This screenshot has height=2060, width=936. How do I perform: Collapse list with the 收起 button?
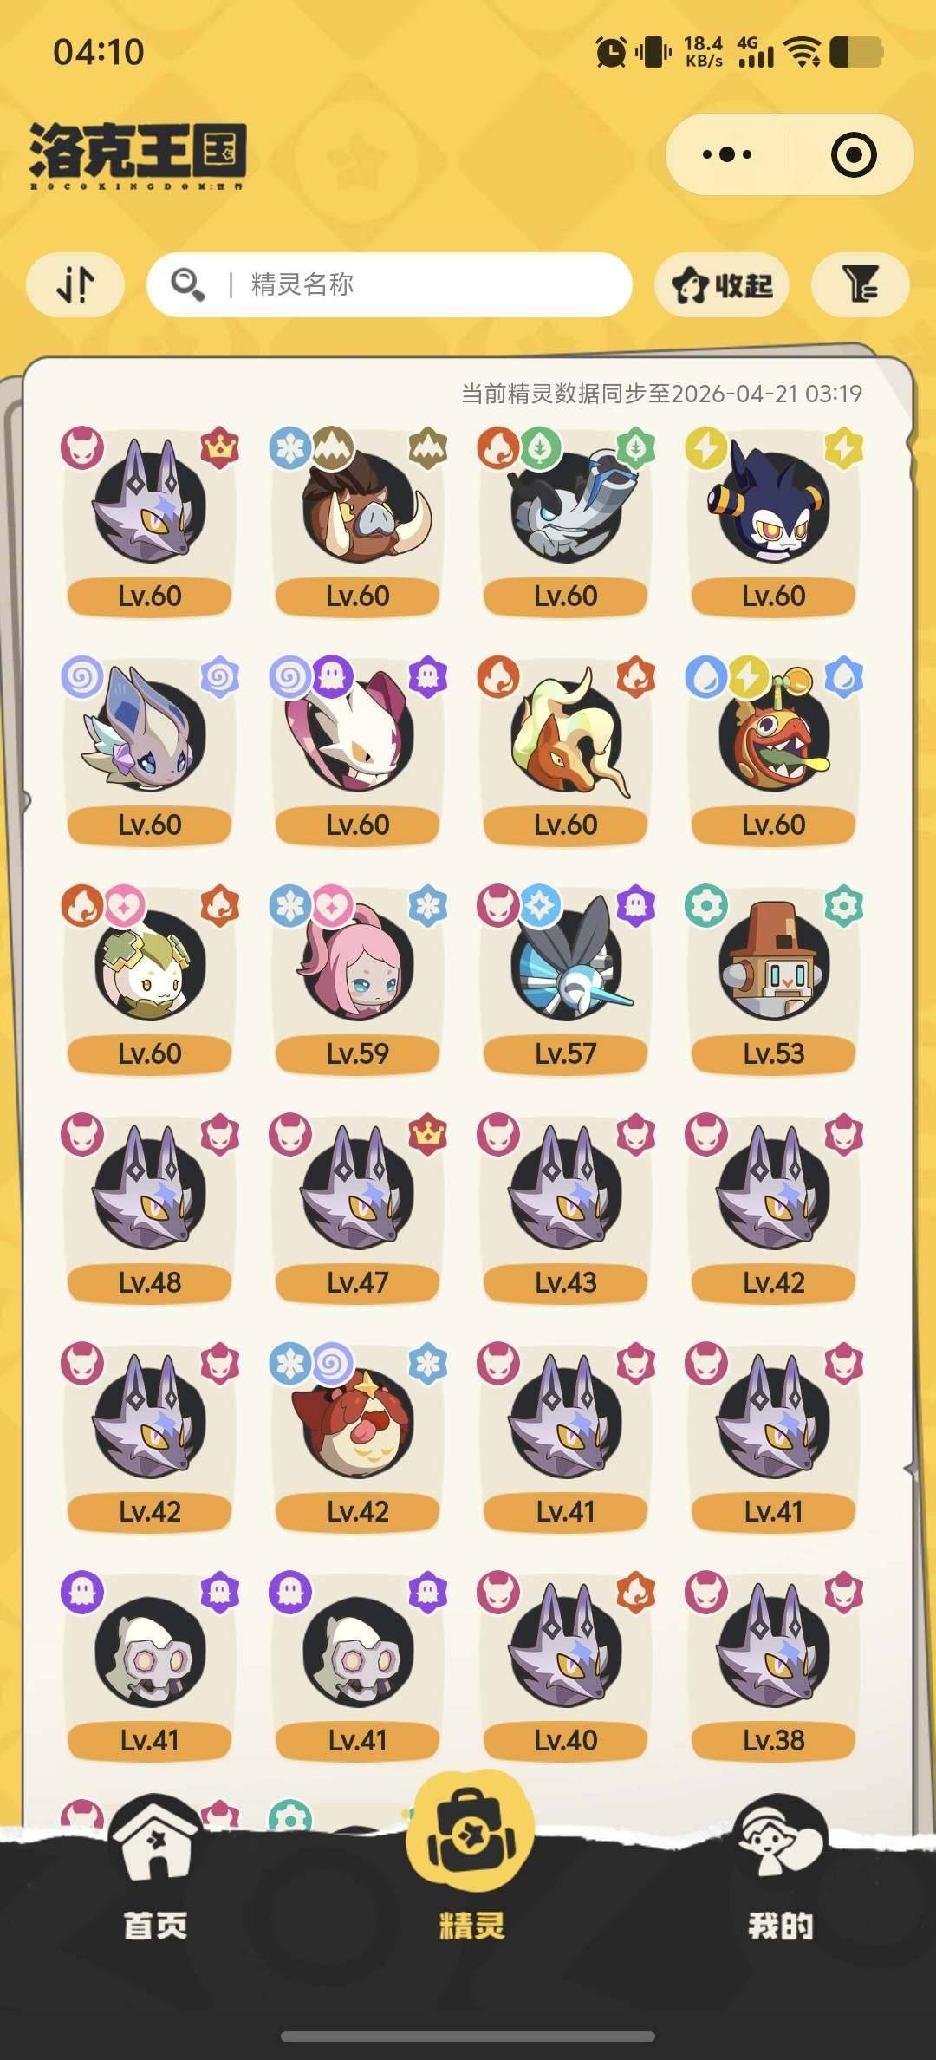coord(722,284)
